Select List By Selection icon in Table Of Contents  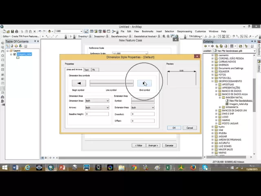pos(20,46)
